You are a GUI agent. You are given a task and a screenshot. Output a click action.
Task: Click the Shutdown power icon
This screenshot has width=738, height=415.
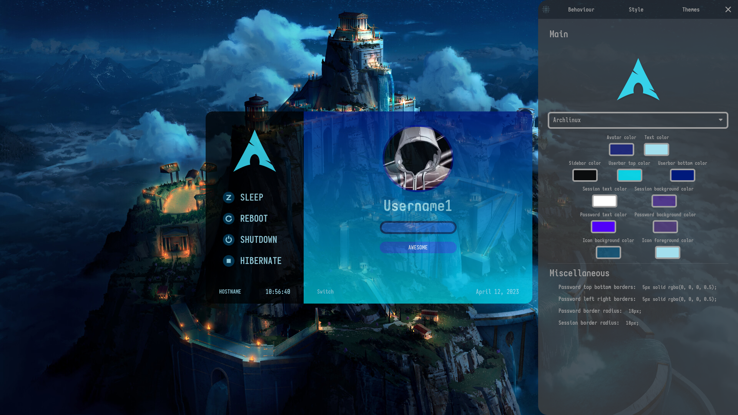click(229, 240)
